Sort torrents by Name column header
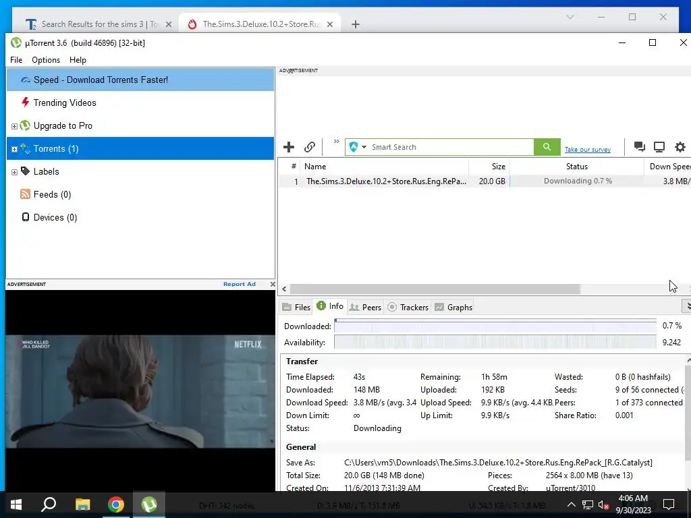Screen dimensions: 691x518 (x=384, y=167)
